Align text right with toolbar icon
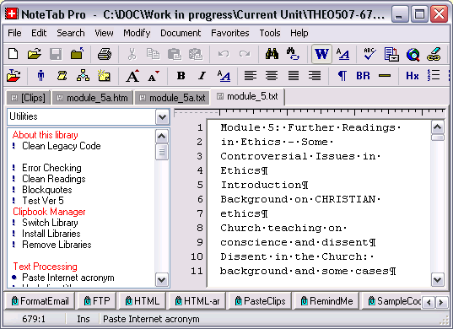This screenshot has height=329, width=453. click(x=315, y=76)
